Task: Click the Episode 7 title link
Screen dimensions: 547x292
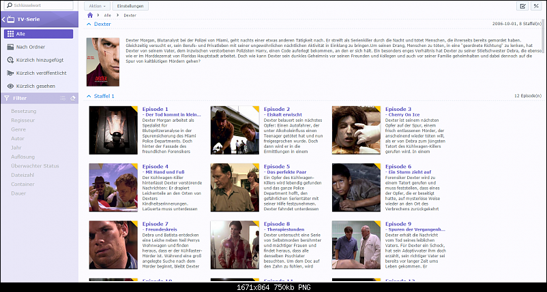Action: coord(156,224)
